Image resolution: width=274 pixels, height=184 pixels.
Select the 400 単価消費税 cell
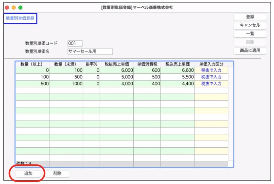[x=147, y=84]
